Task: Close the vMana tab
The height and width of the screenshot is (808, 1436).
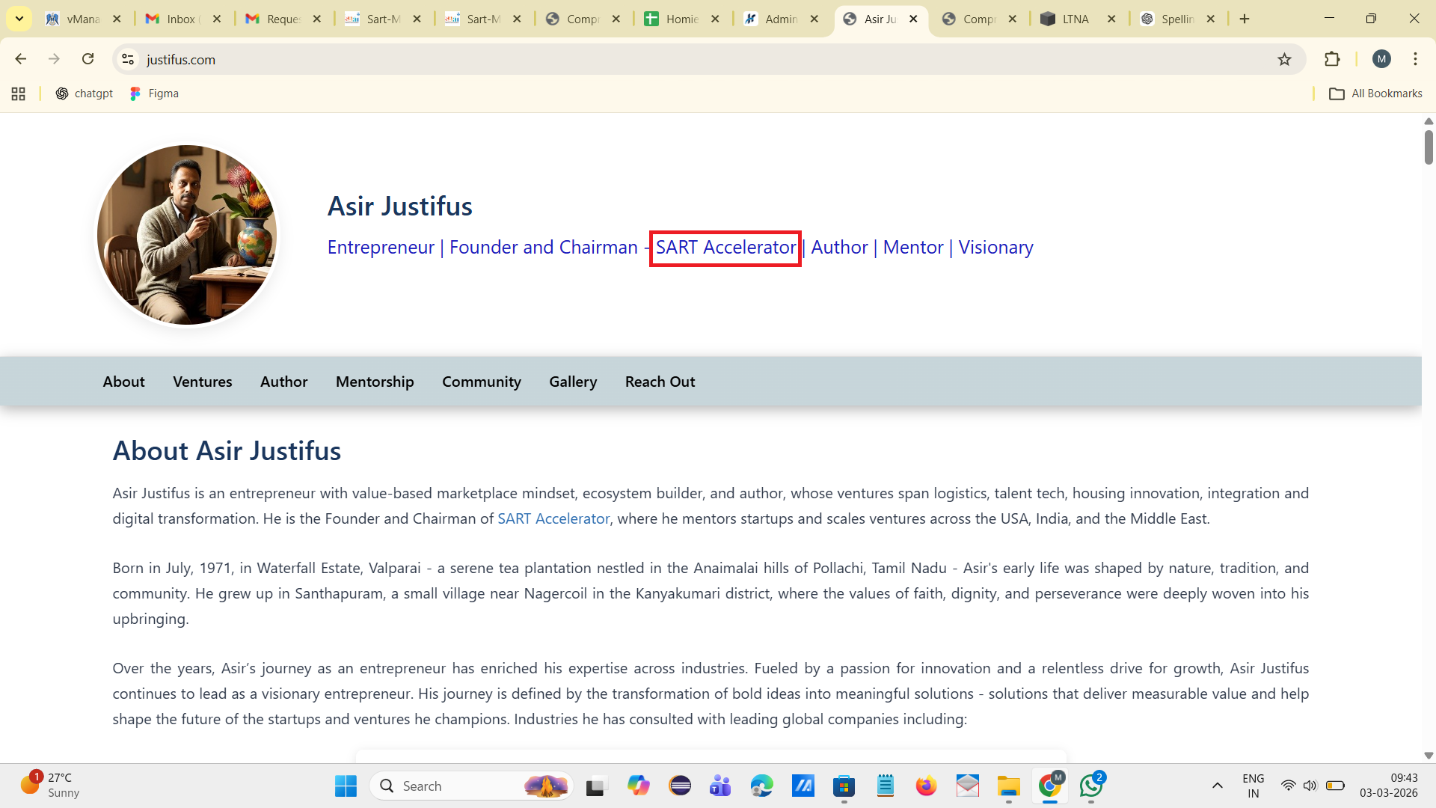Action: click(117, 19)
